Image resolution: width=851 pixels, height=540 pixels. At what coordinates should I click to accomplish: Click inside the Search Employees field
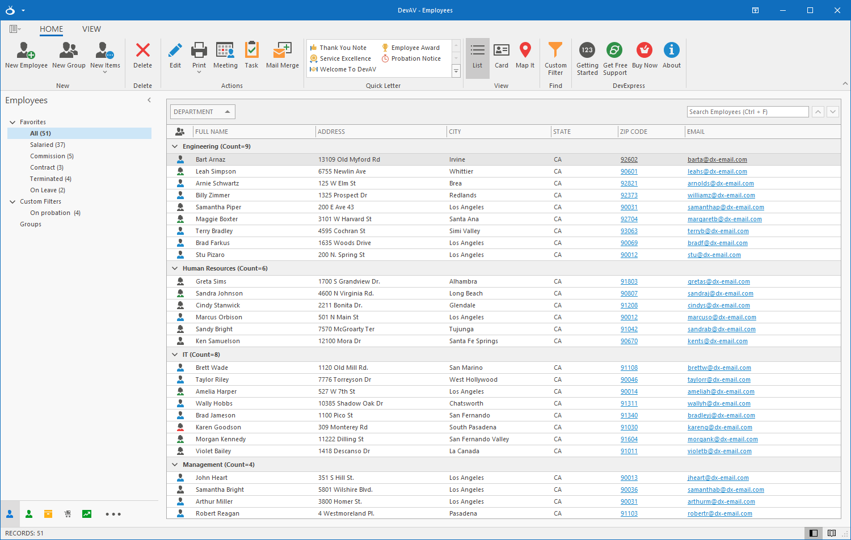tap(747, 111)
